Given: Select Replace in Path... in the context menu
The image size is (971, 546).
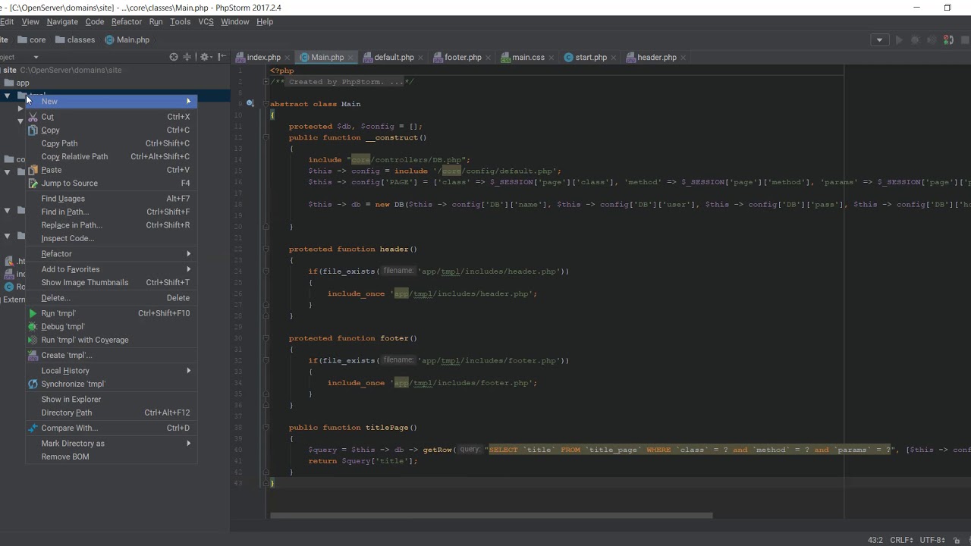Looking at the screenshot, I should pyautogui.click(x=112, y=225).
